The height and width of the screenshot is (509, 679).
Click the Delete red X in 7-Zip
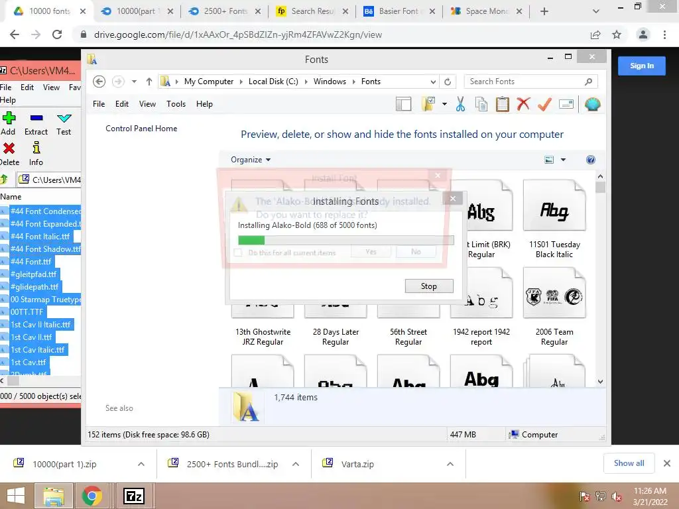(9, 148)
